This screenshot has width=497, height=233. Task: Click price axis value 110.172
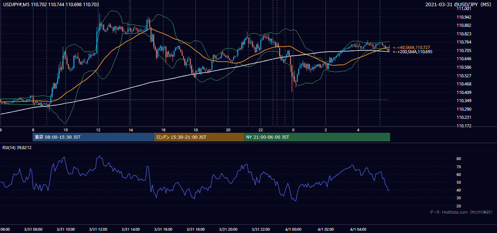[465, 126]
